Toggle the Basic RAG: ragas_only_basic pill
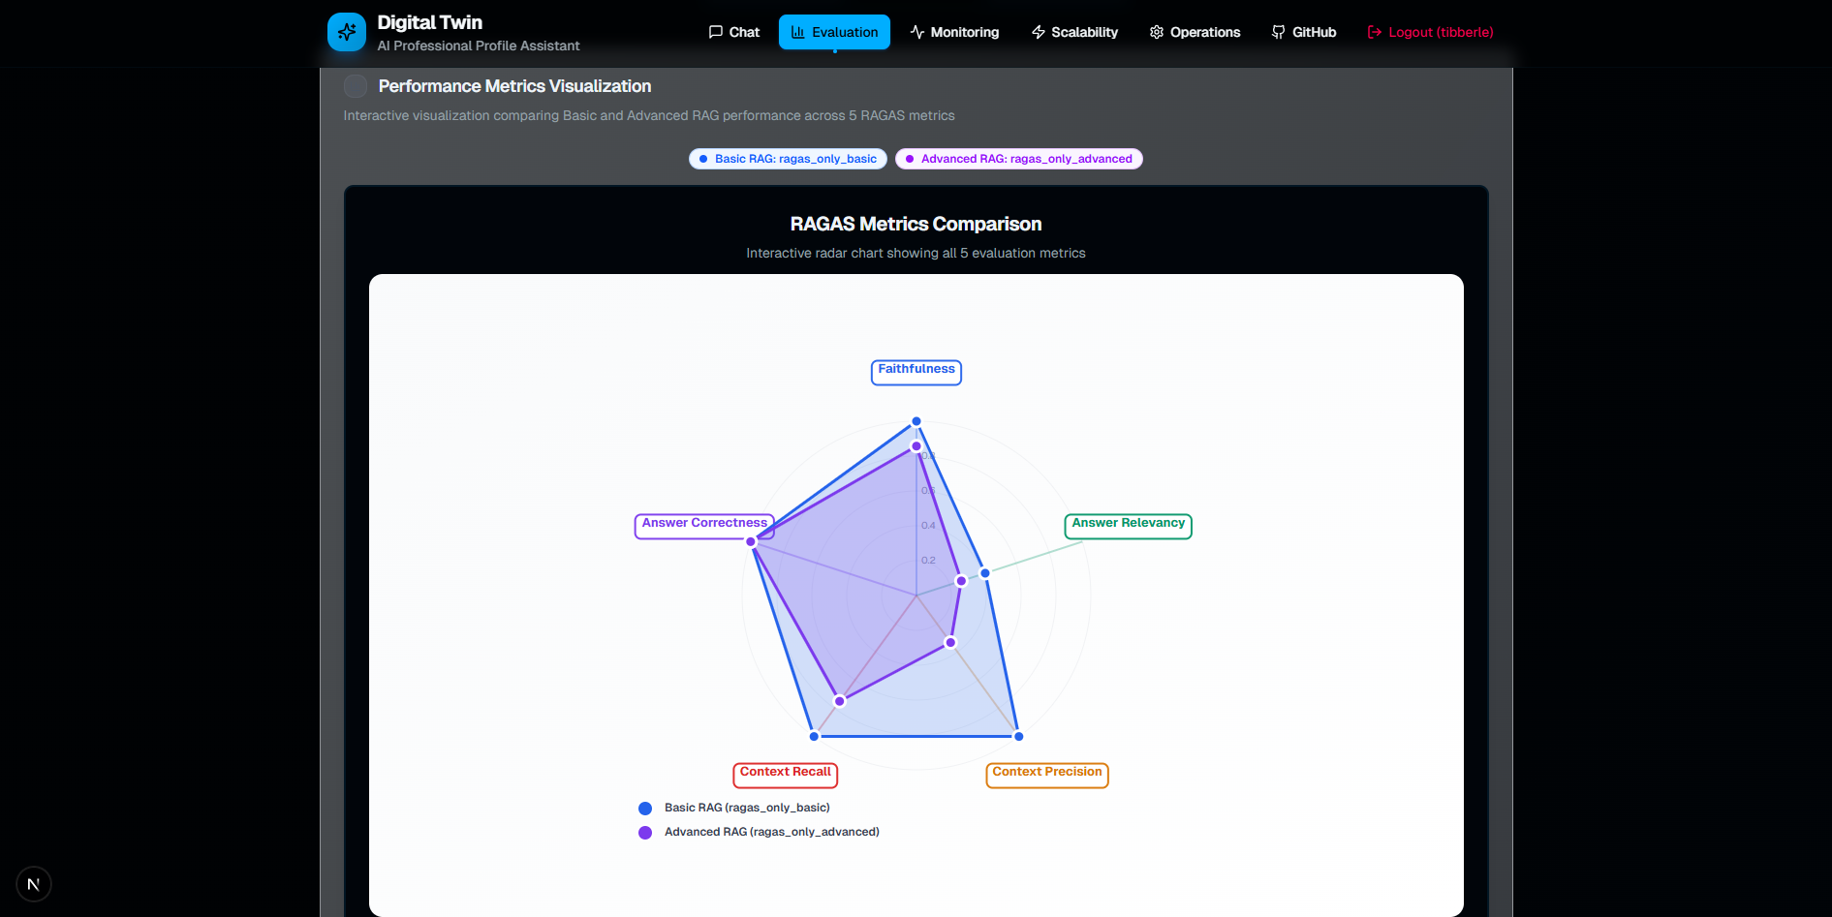 pyautogui.click(x=787, y=159)
